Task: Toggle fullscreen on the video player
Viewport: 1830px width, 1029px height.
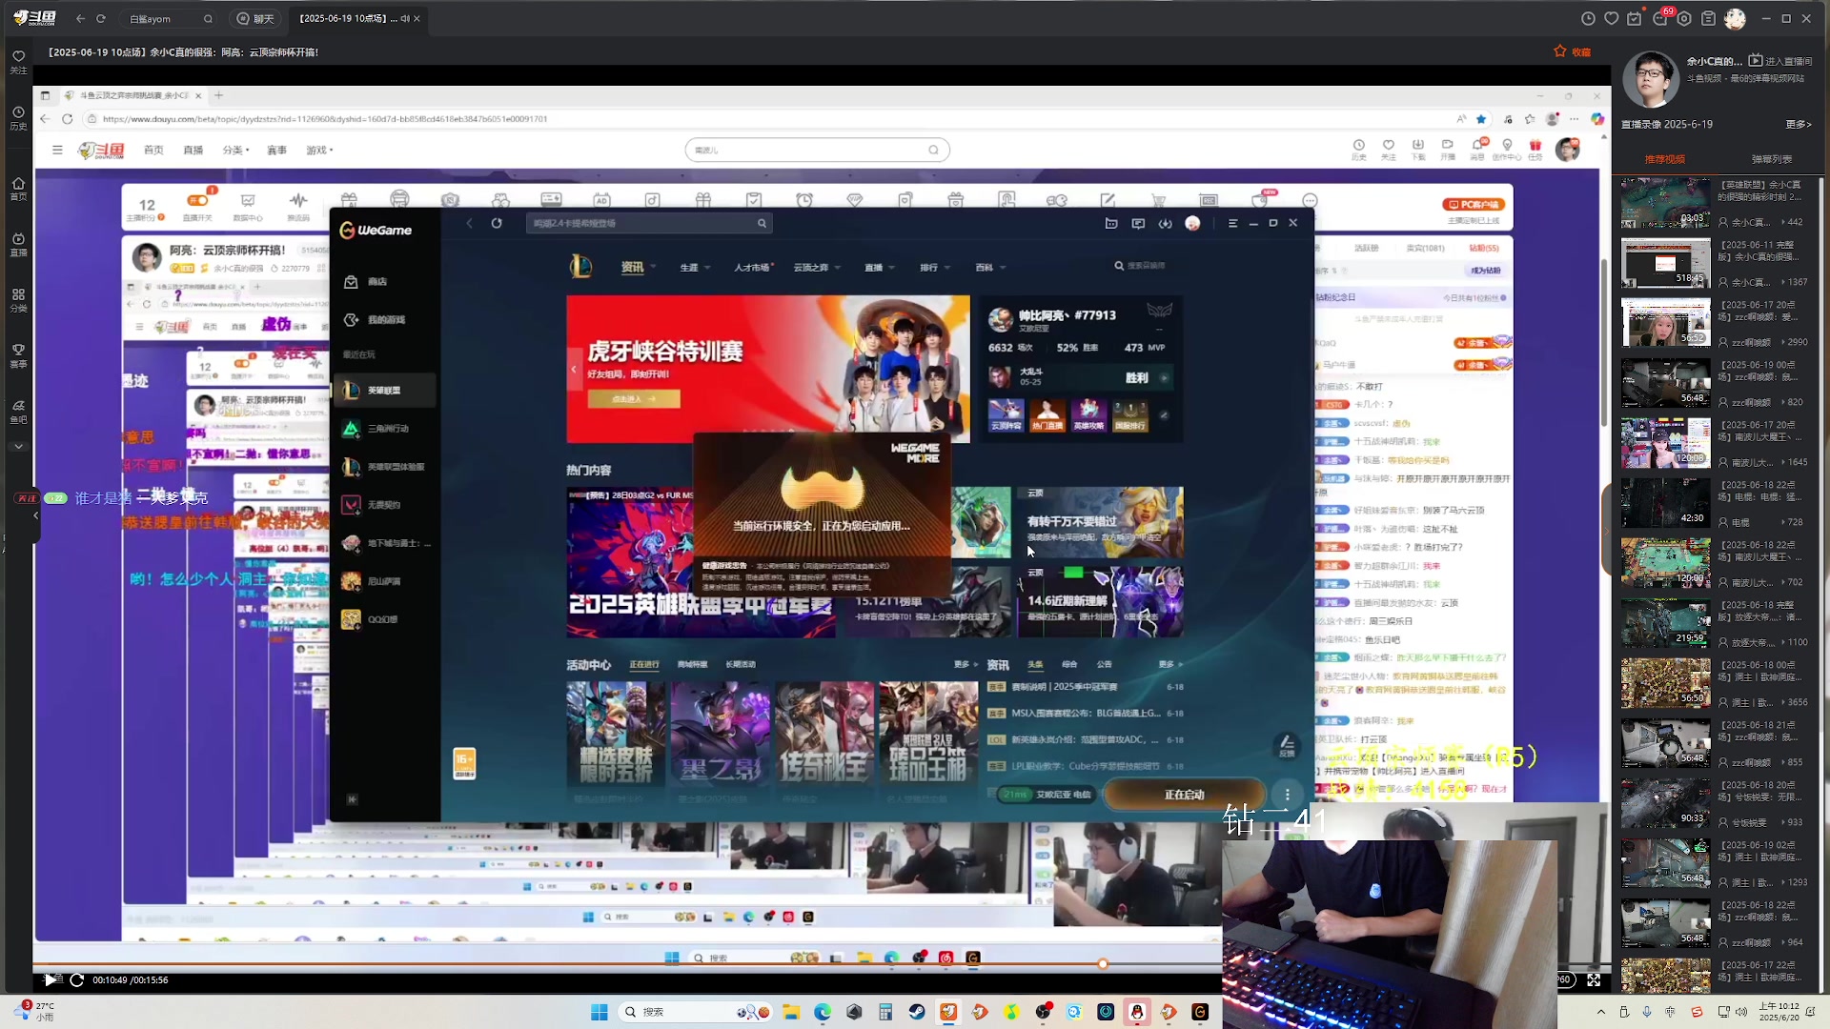Action: (x=1594, y=979)
